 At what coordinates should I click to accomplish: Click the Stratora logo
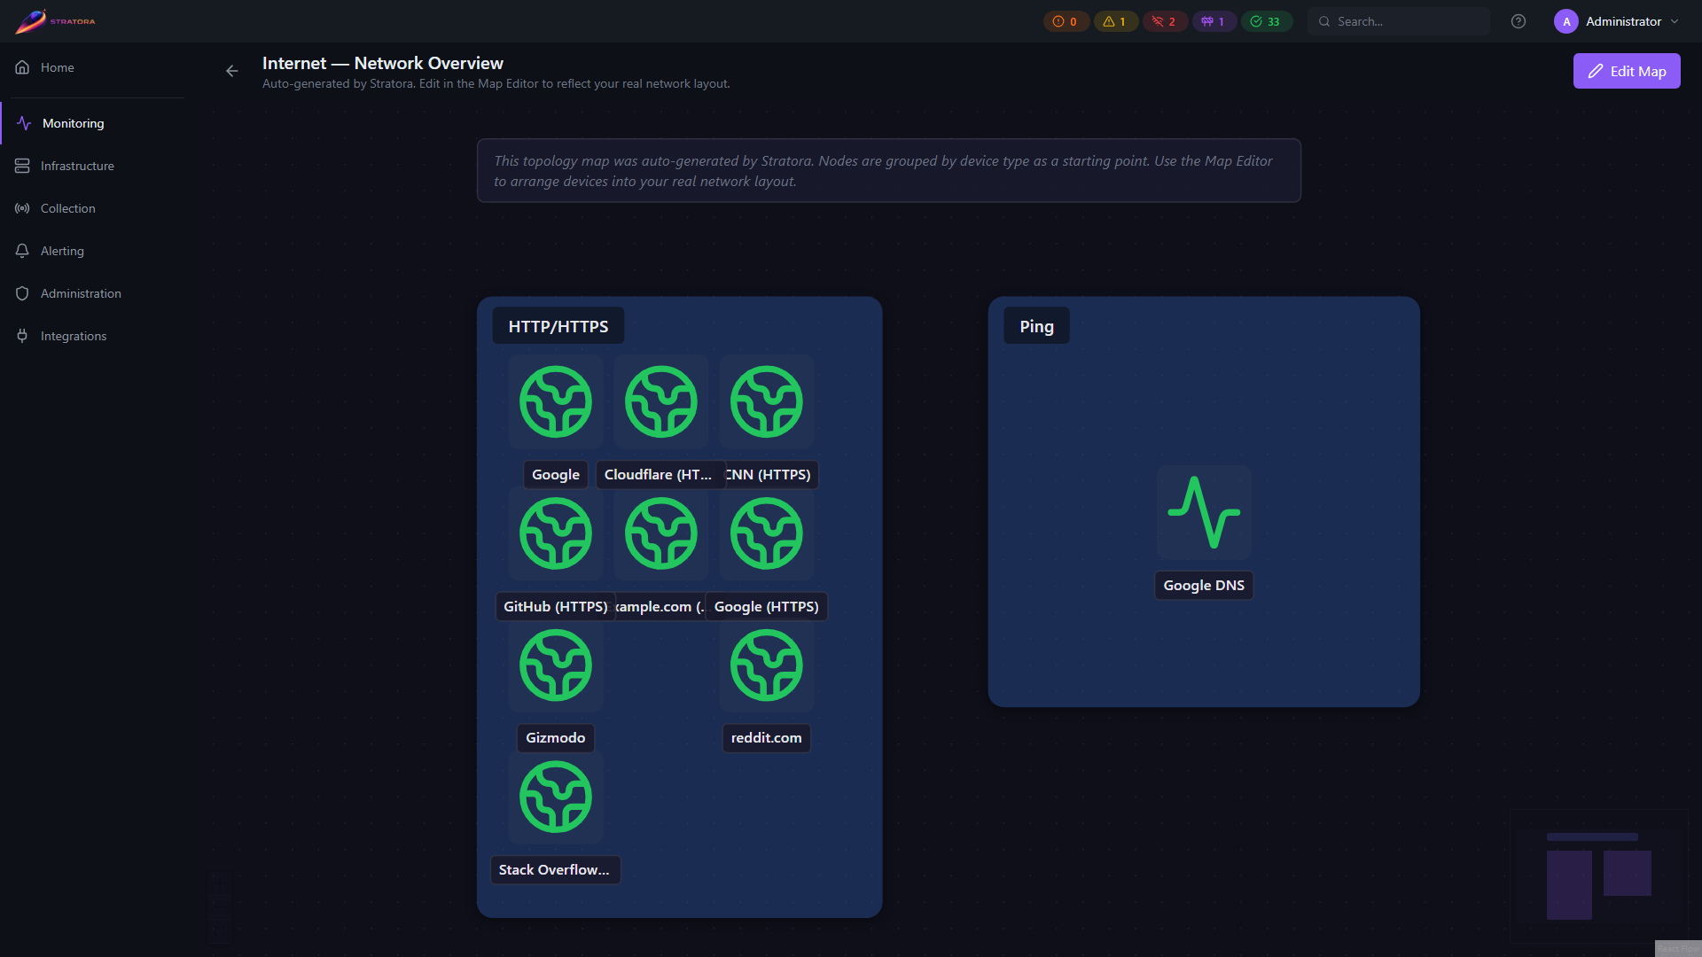[x=55, y=21]
